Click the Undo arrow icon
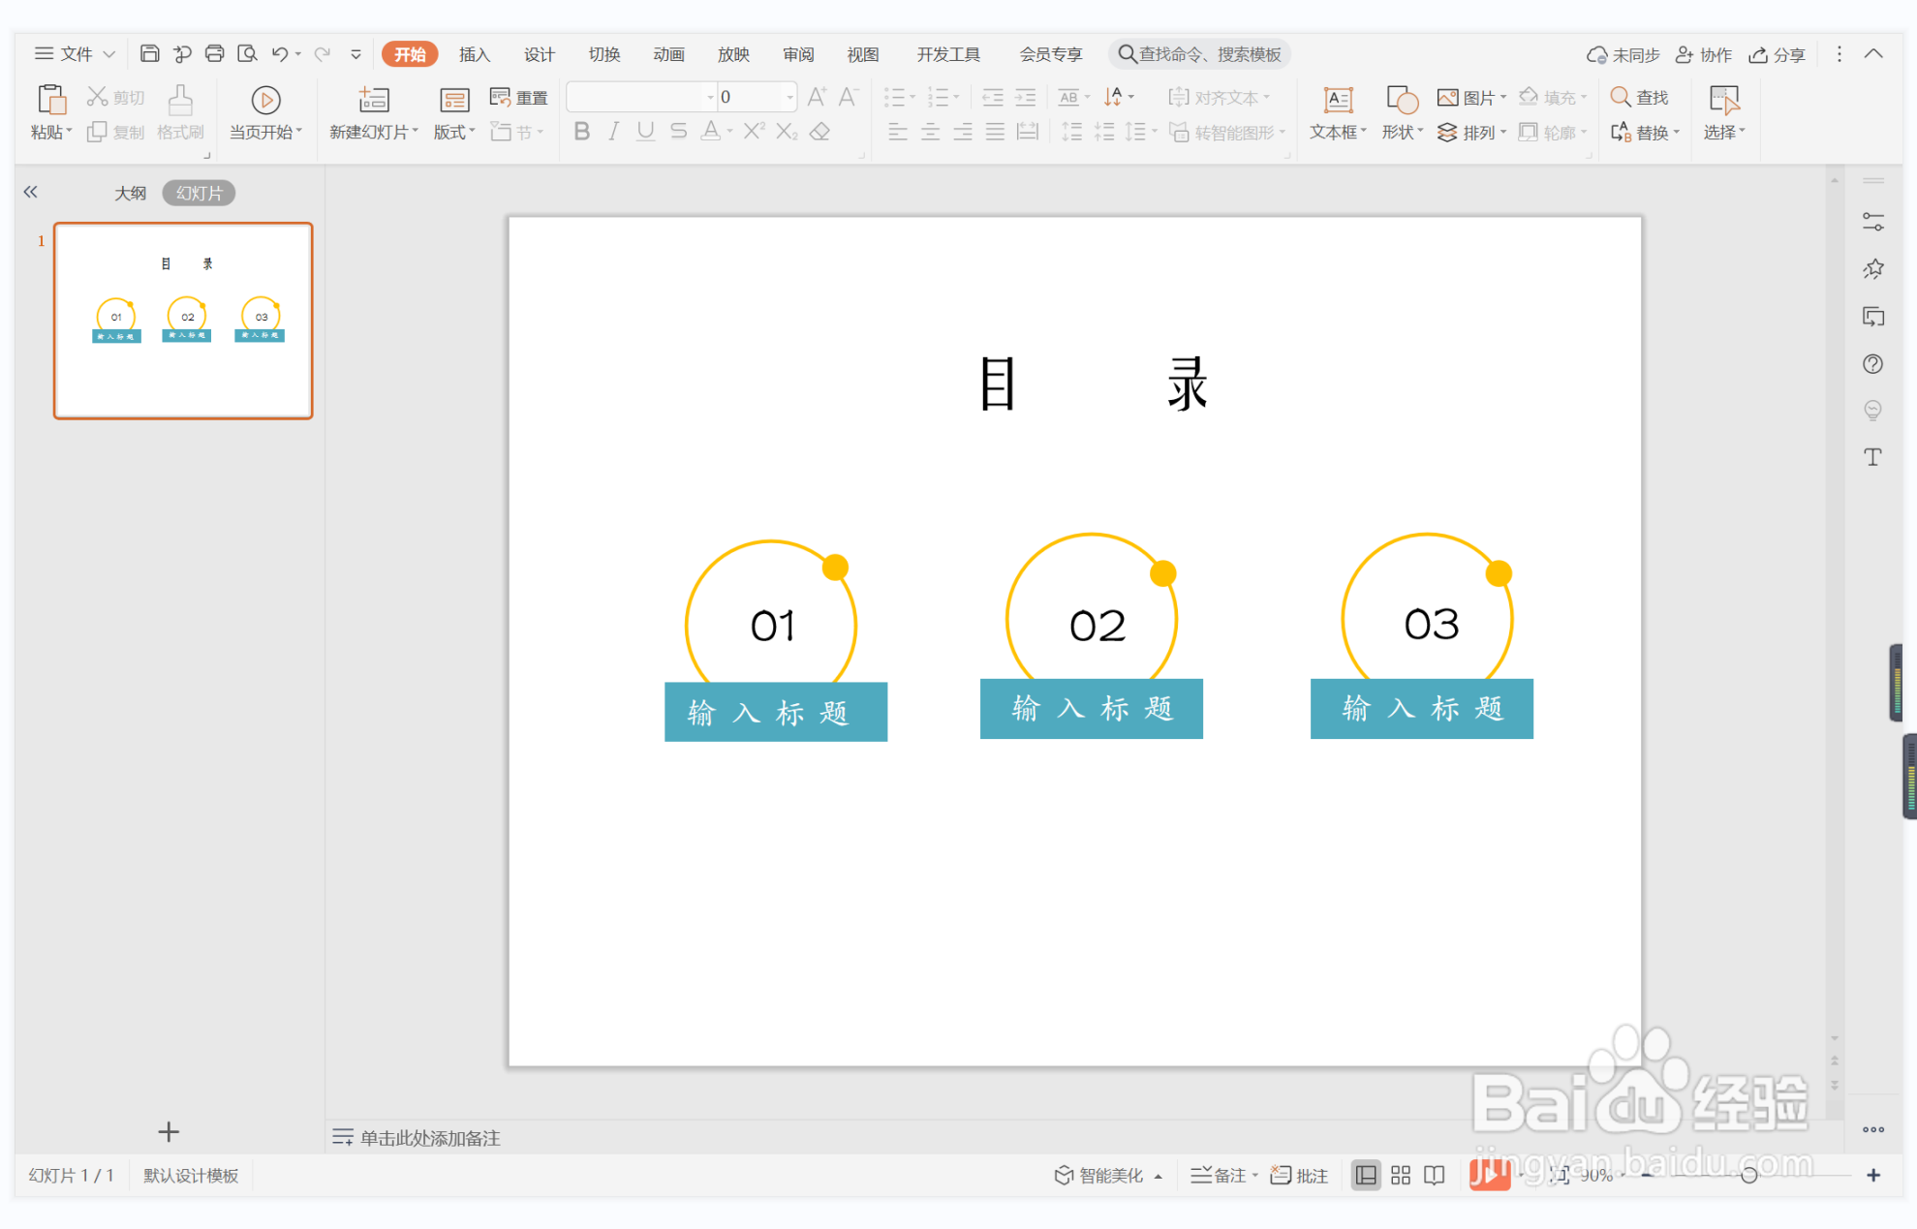This screenshot has height=1229, width=1917. pos(279,54)
